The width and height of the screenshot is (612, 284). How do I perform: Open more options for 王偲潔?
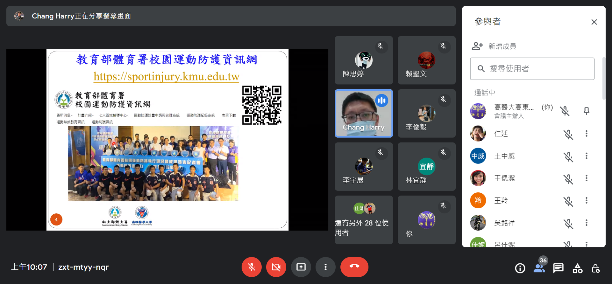(x=586, y=178)
